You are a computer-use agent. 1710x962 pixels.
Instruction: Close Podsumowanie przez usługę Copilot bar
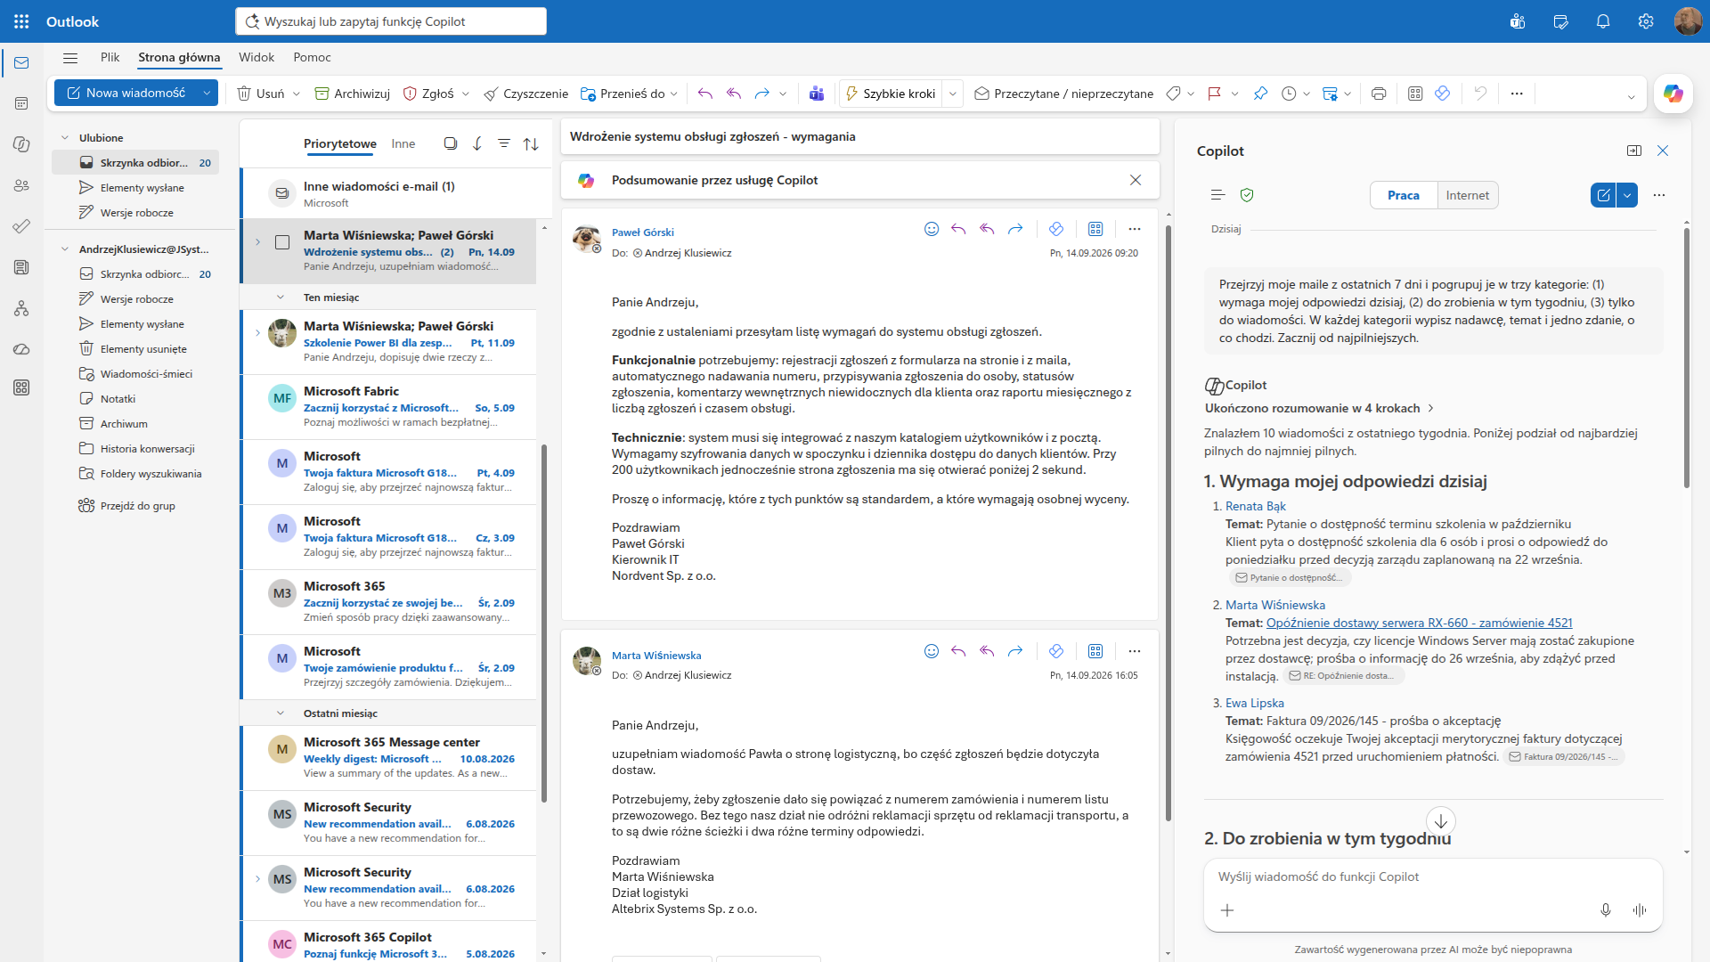(1136, 180)
